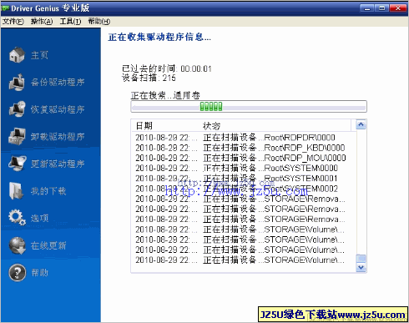The image size is (409, 323).
Task: Click the 日期 column header
Action: [x=144, y=126]
